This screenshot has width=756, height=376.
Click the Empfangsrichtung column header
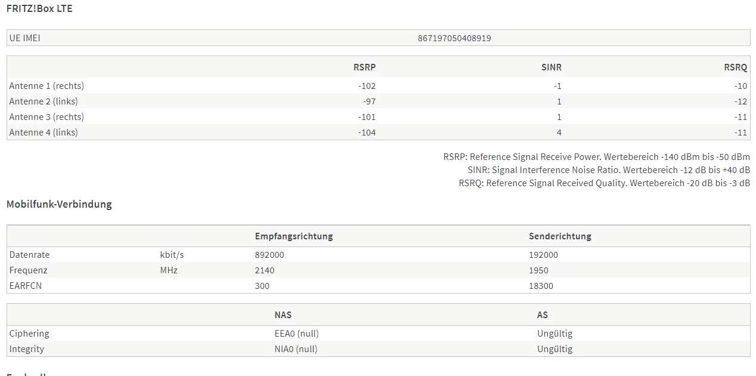click(294, 236)
